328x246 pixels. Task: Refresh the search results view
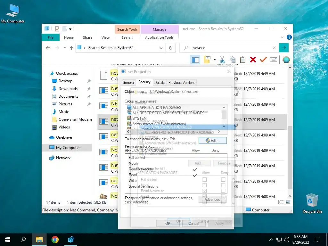click(171, 48)
